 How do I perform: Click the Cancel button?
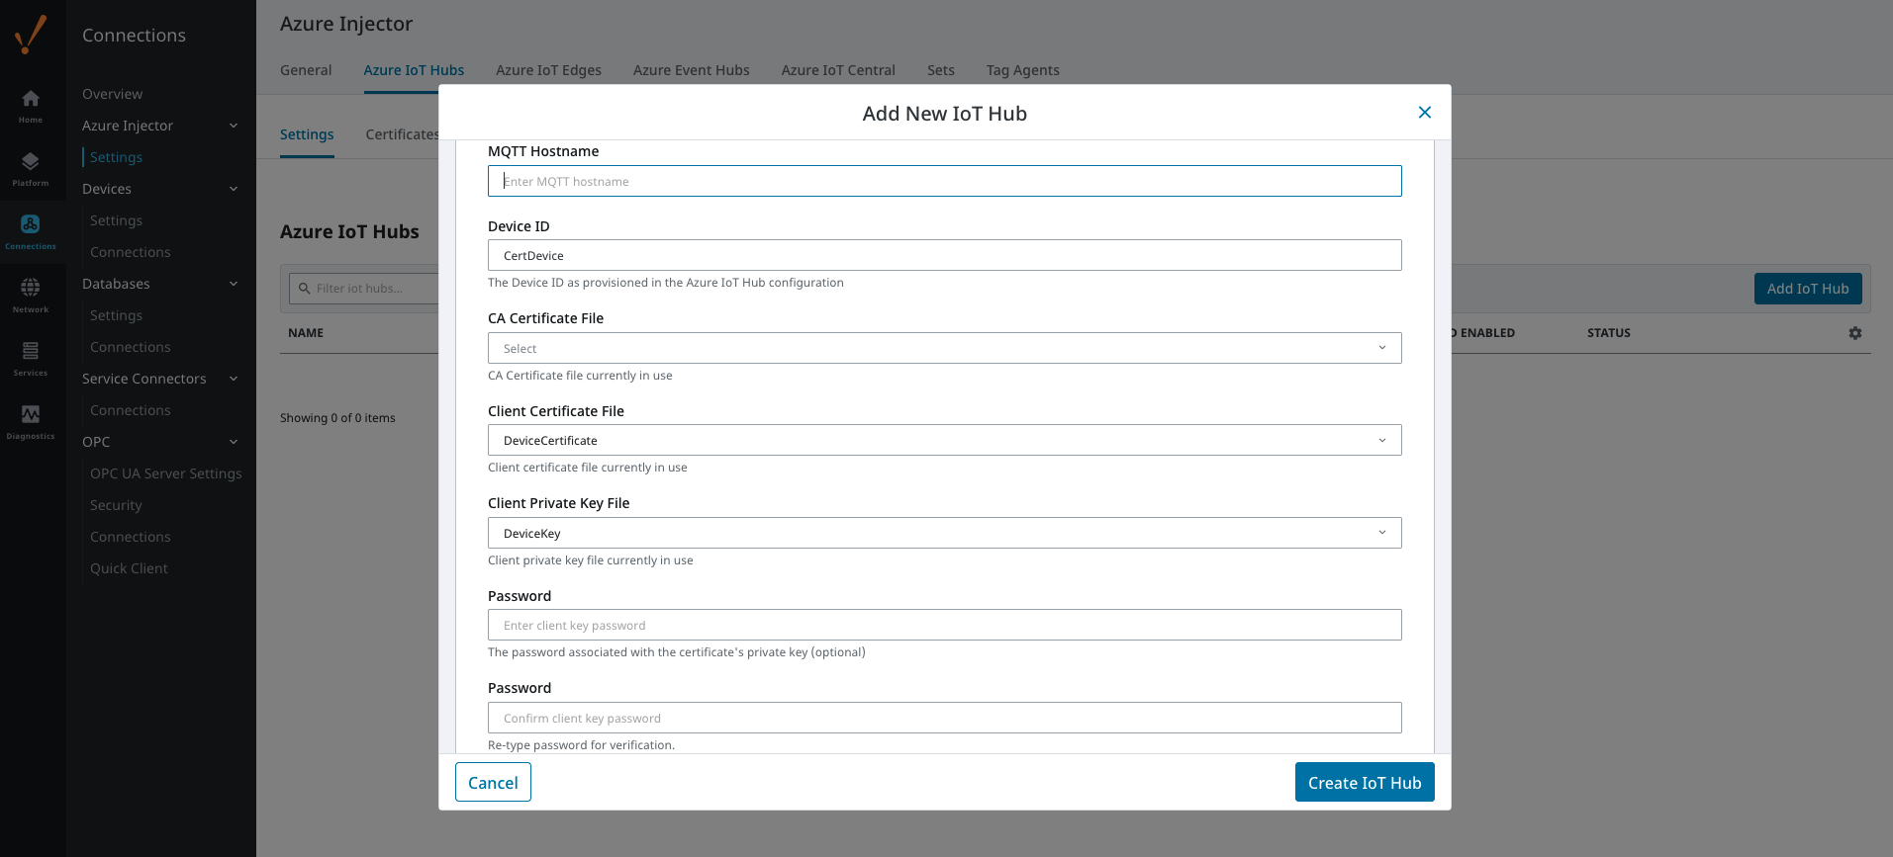coord(493,782)
